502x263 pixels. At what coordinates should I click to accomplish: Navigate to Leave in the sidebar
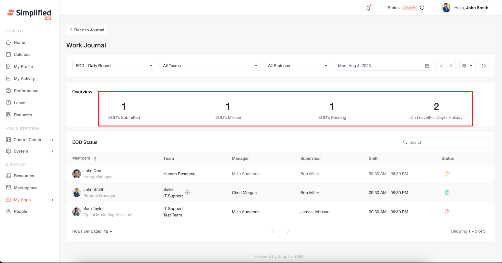tap(19, 103)
